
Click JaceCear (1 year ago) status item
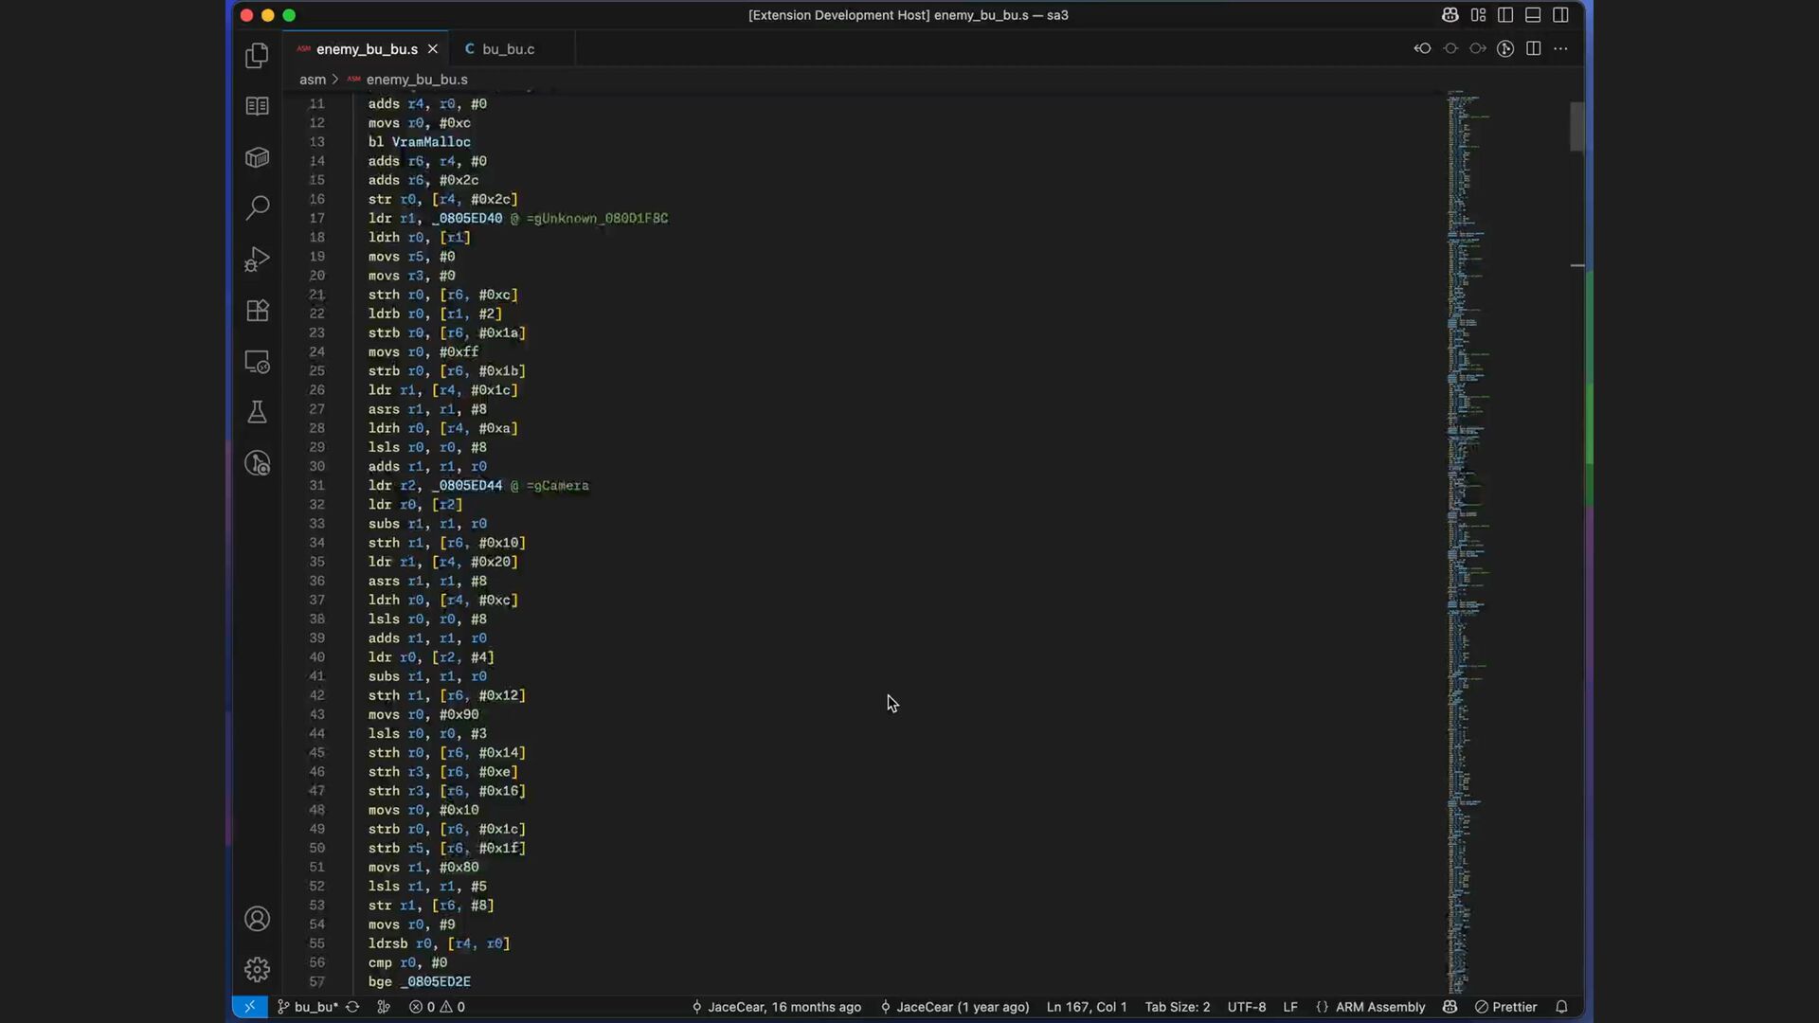pyautogui.click(x=954, y=1007)
